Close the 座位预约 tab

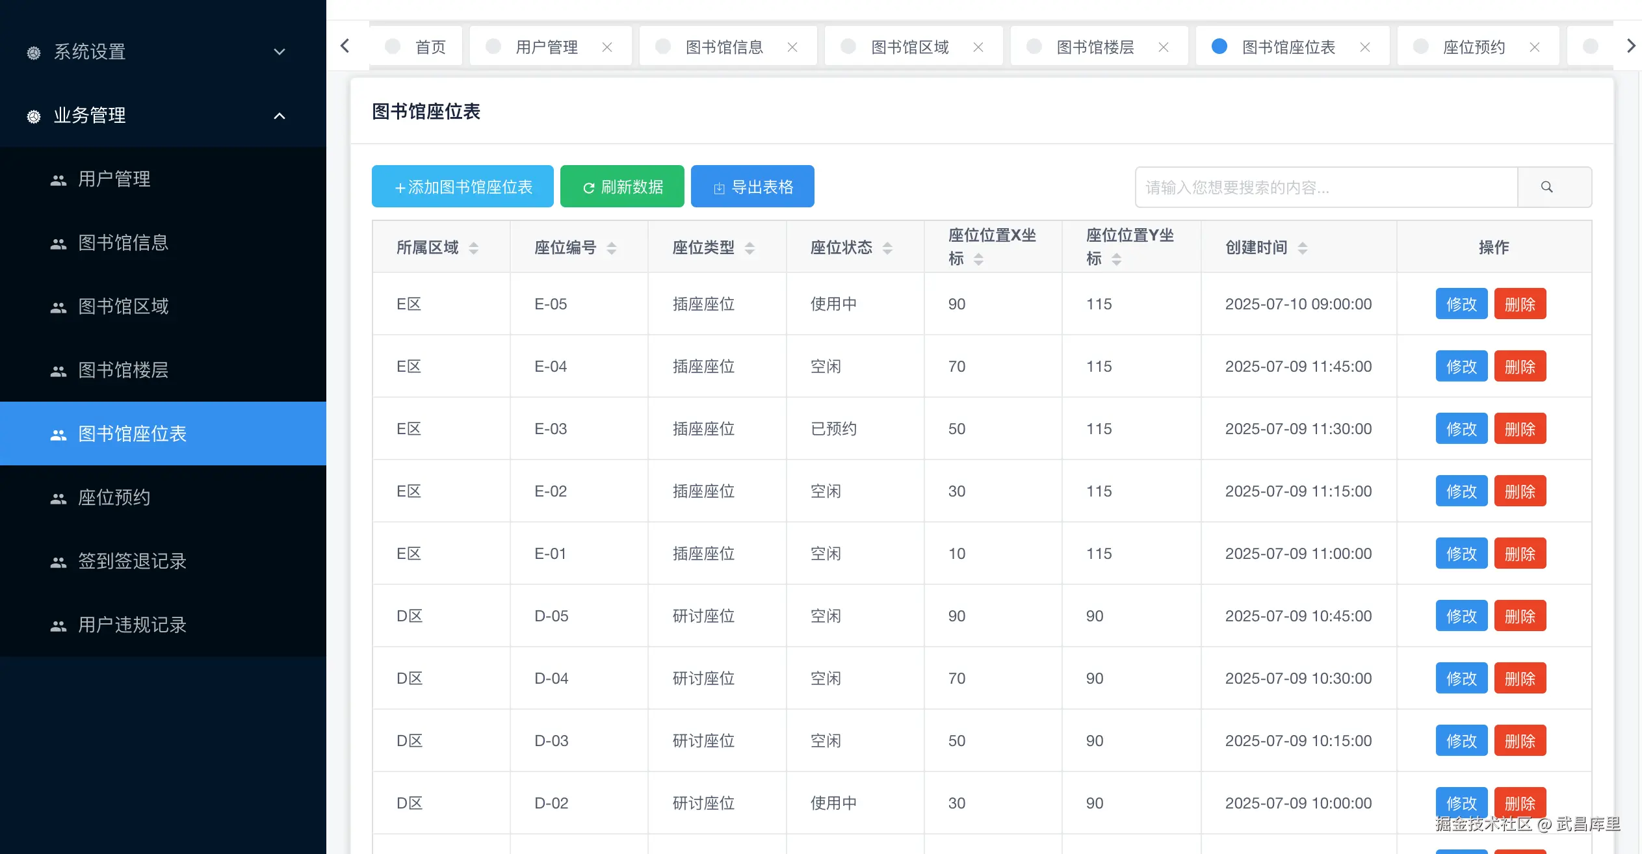pyautogui.click(x=1535, y=47)
